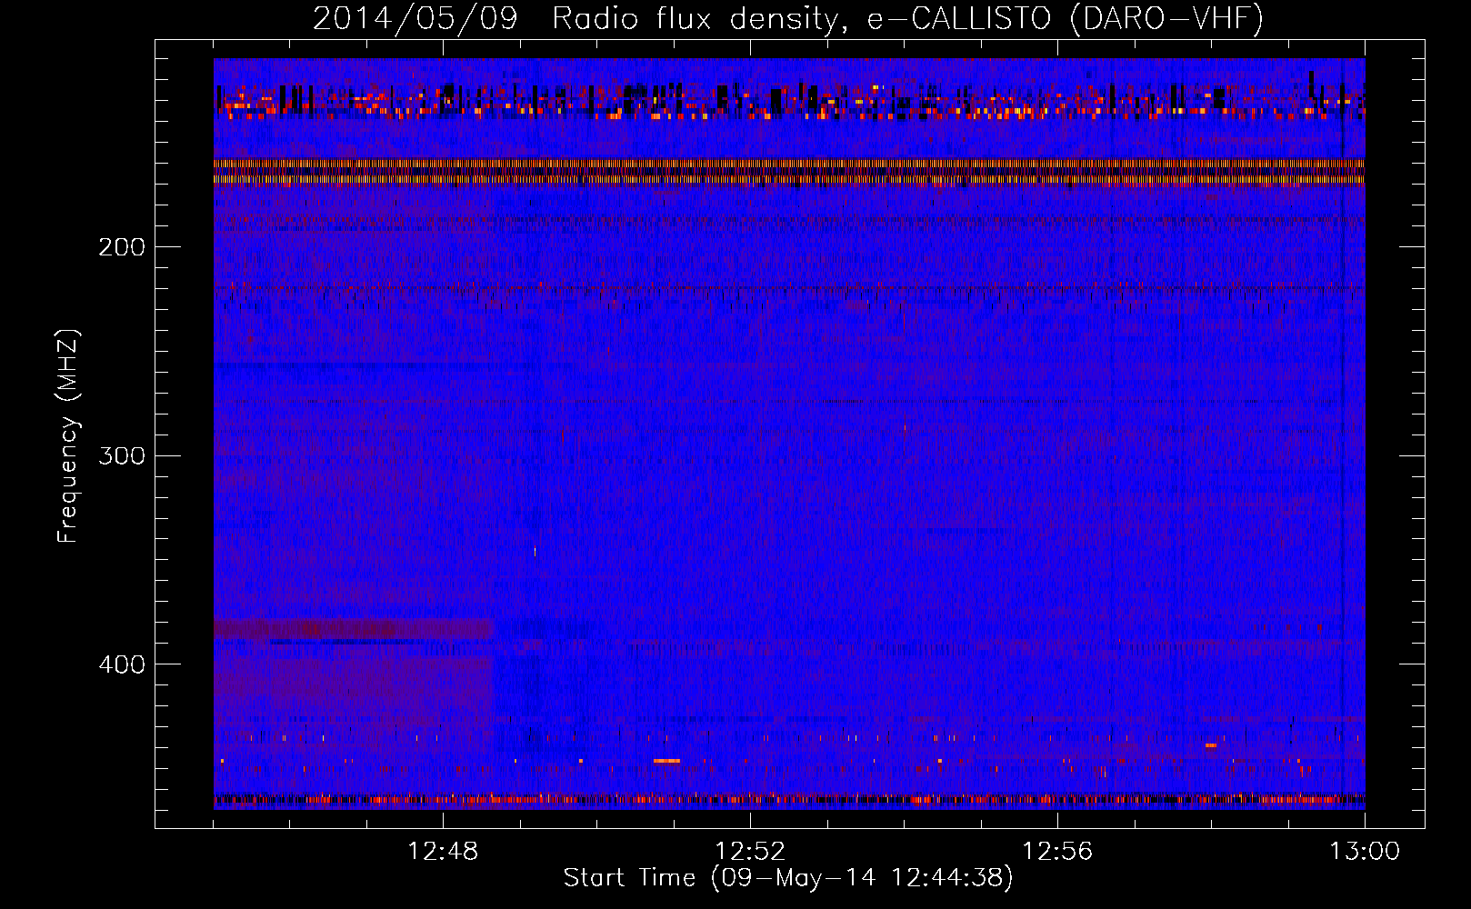Click the "400" frequency tick label

coord(122,664)
